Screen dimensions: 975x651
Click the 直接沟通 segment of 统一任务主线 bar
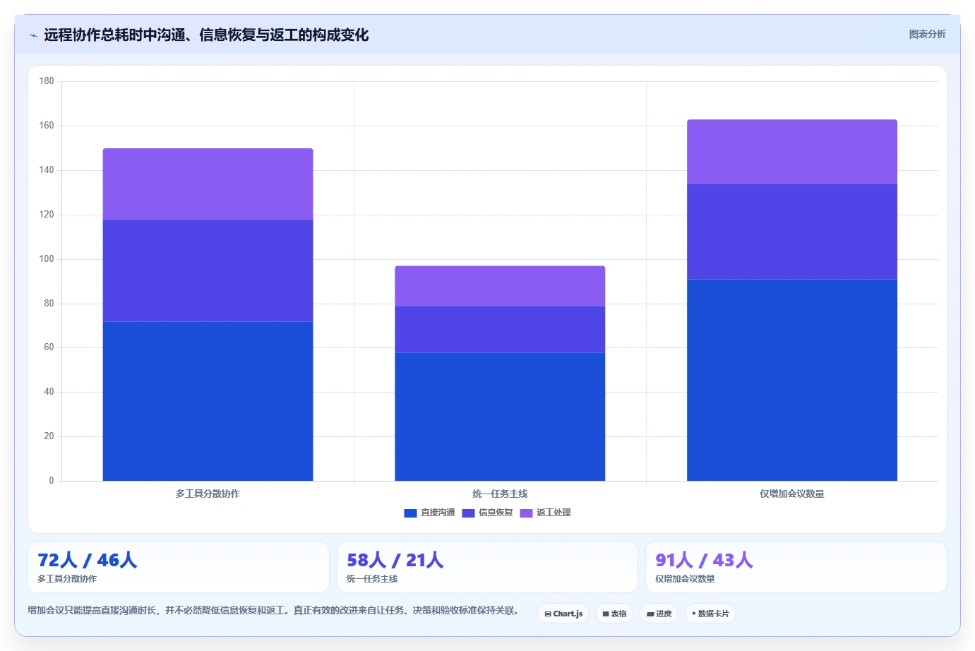500,417
